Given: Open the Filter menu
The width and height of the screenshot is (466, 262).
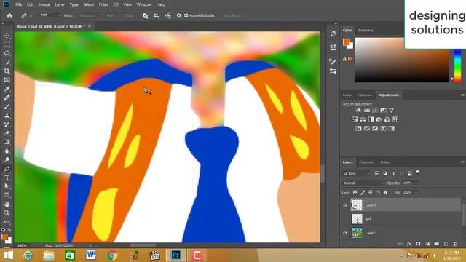Looking at the screenshot, I should pyautogui.click(x=103, y=4).
